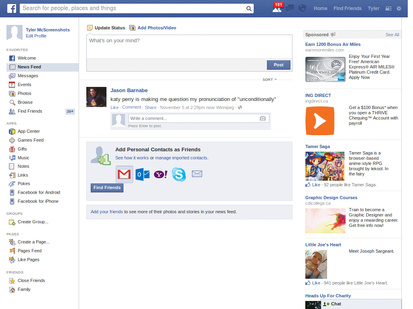Open the settings gear menu

(399, 8)
